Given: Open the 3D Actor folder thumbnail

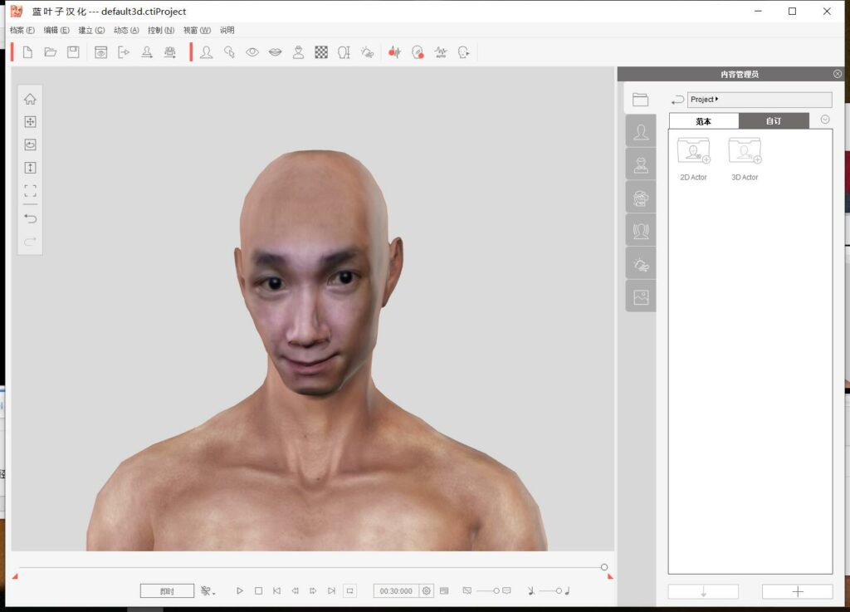Looking at the screenshot, I should [x=745, y=152].
